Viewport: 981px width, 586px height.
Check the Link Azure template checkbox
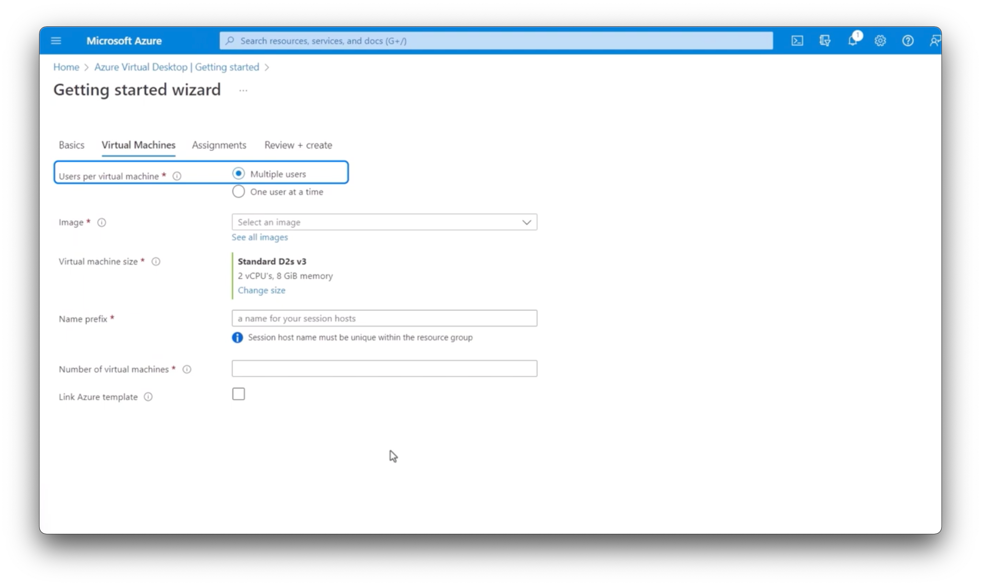coord(239,394)
